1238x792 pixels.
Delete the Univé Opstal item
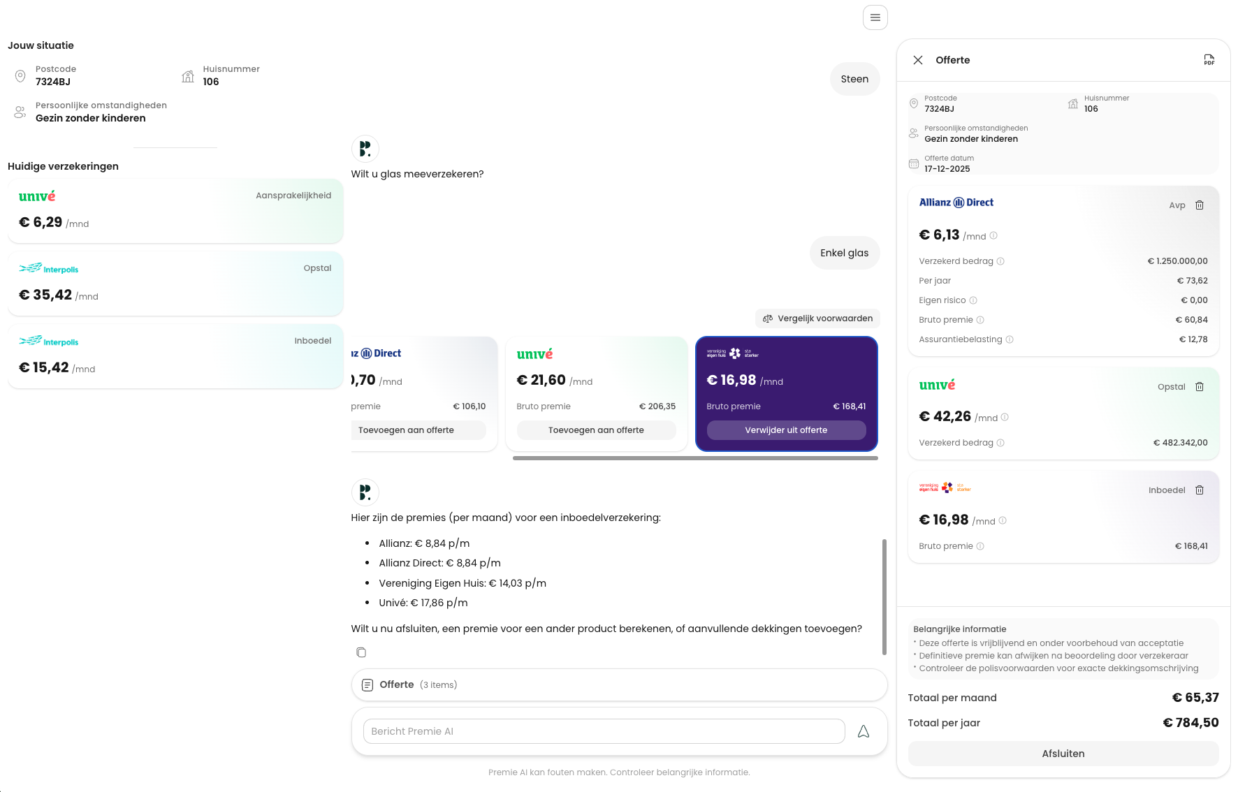1200,387
